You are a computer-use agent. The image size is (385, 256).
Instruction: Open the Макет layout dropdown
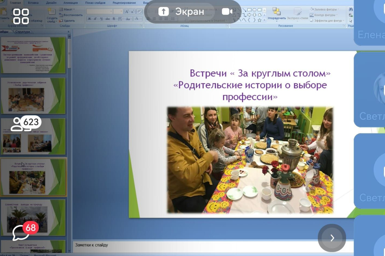(x=67, y=9)
